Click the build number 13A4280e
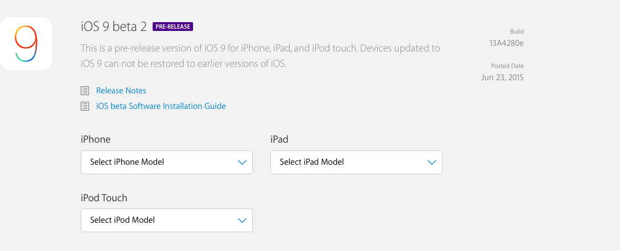Screen dimensions: 620x251 tap(507, 44)
